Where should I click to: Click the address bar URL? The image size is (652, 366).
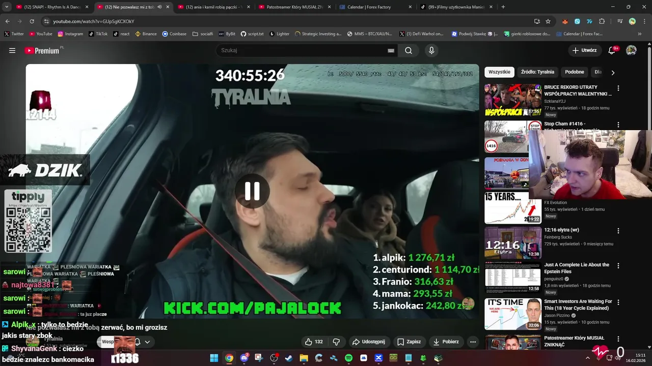pyautogui.click(x=94, y=21)
